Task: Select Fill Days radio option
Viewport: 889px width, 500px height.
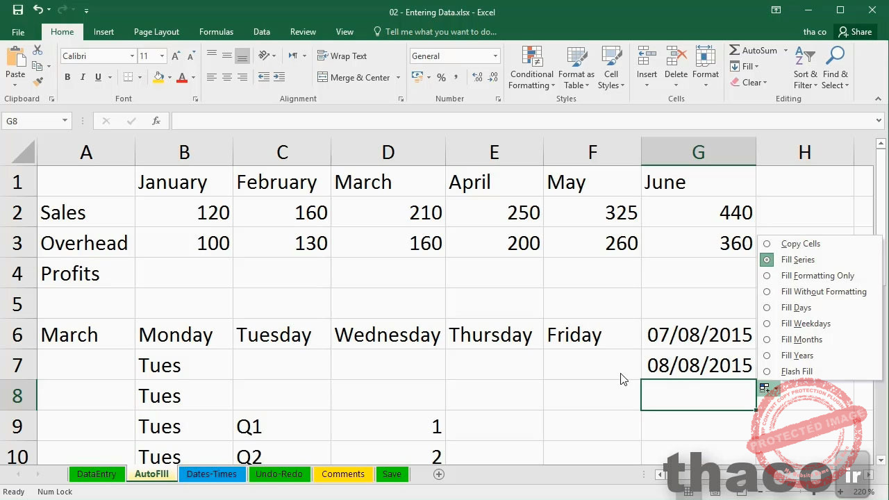Action: [x=767, y=308]
